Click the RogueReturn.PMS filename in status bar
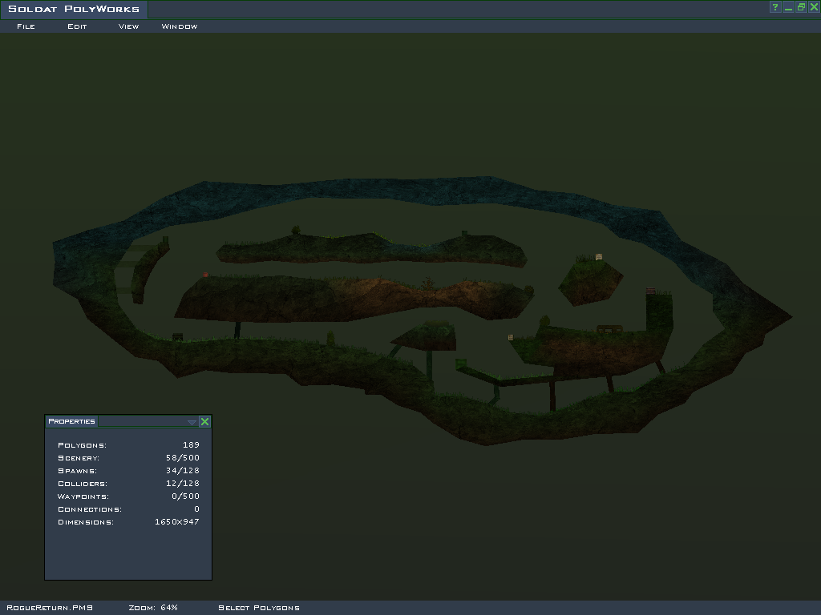This screenshot has height=615, width=821. (x=50, y=608)
